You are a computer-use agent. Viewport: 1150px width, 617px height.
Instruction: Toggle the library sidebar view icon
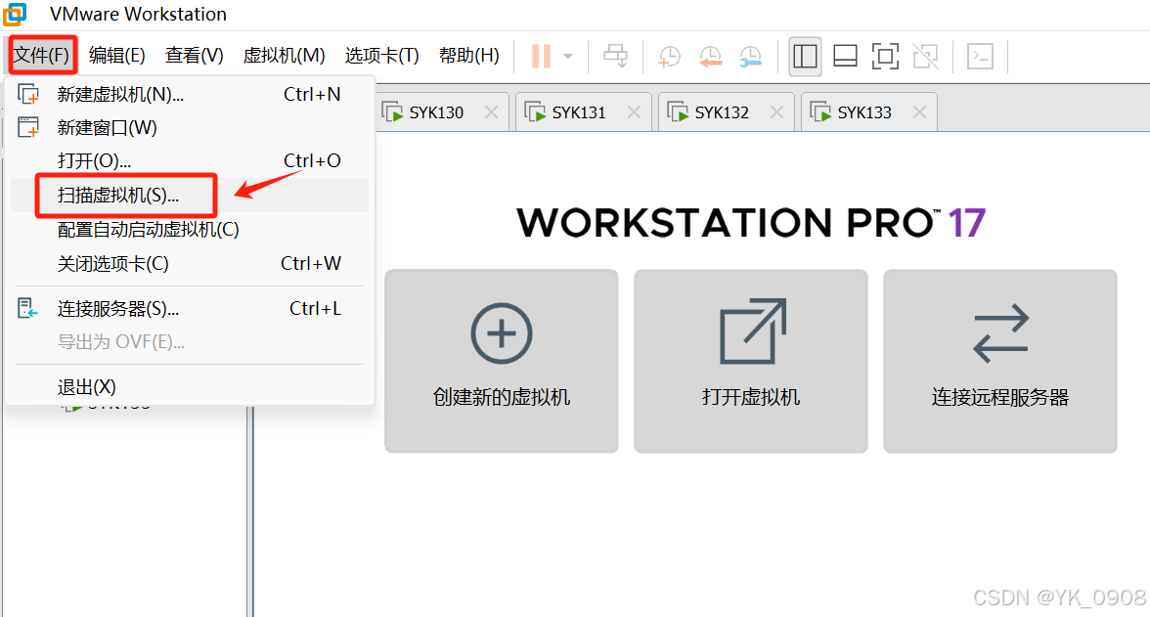pyautogui.click(x=805, y=57)
